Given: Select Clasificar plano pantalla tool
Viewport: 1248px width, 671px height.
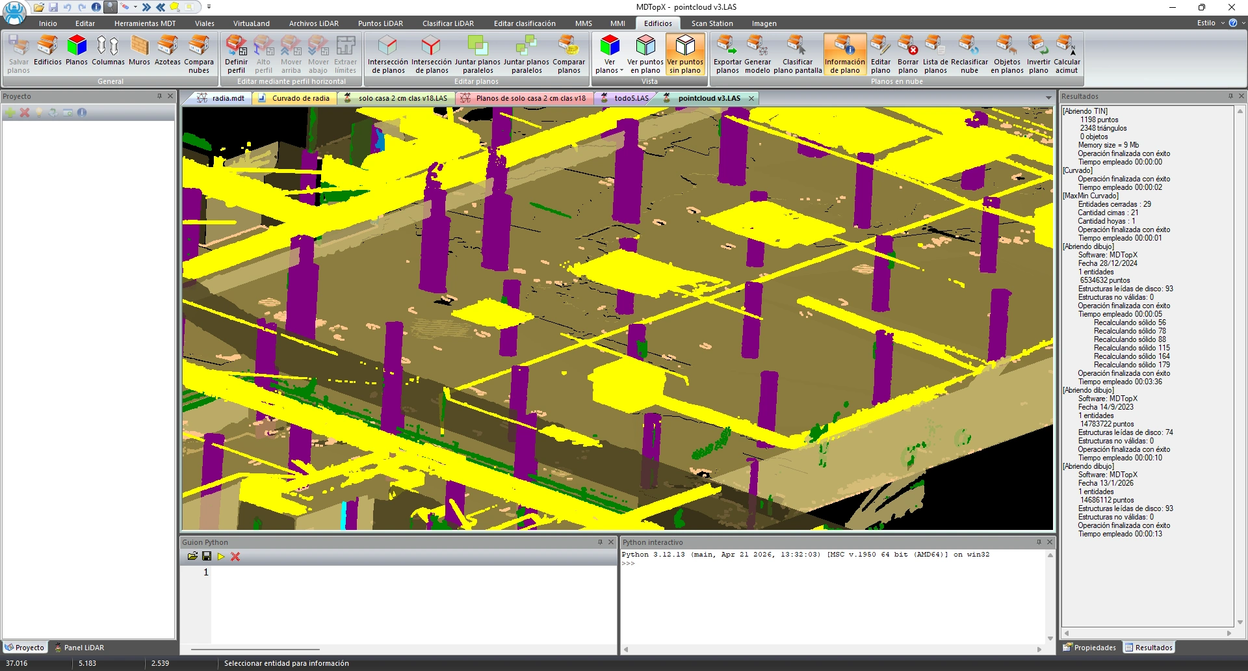Looking at the screenshot, I should pyautogui.click(x=798, y=55).
